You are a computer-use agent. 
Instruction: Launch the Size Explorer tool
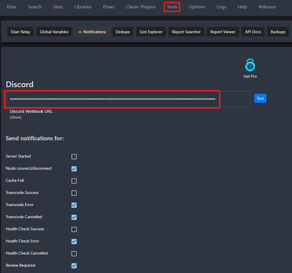coord(151,32)
